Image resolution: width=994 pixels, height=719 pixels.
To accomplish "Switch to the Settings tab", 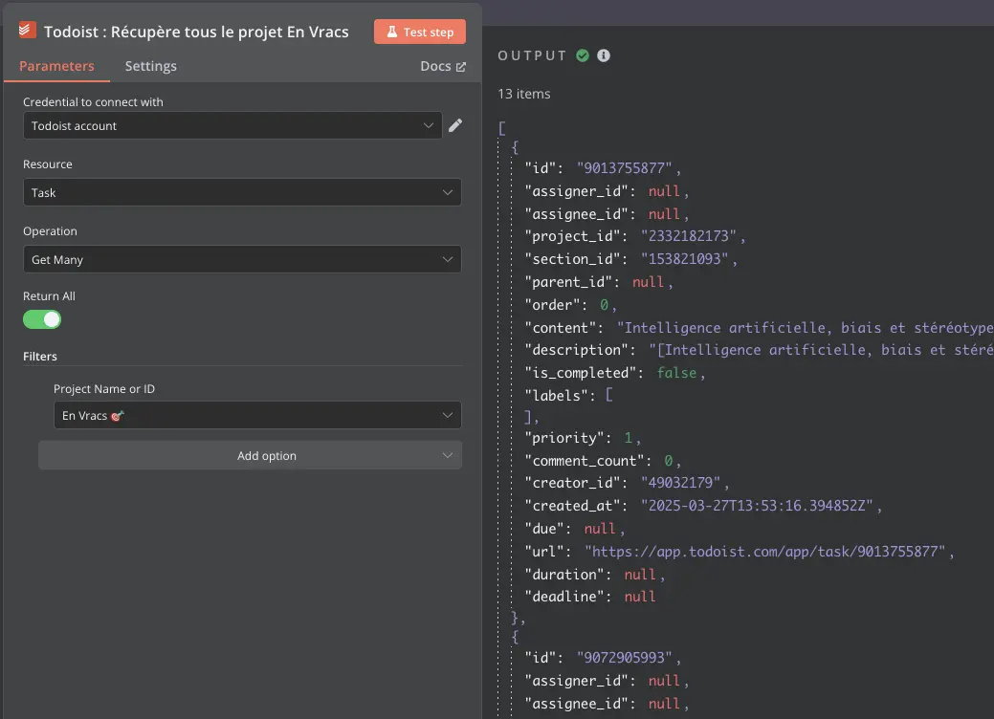I will coord(151,66).
